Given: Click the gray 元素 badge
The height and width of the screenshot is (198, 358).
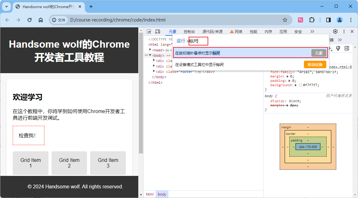Looking at the screenshot, I should tap(319, 53).
